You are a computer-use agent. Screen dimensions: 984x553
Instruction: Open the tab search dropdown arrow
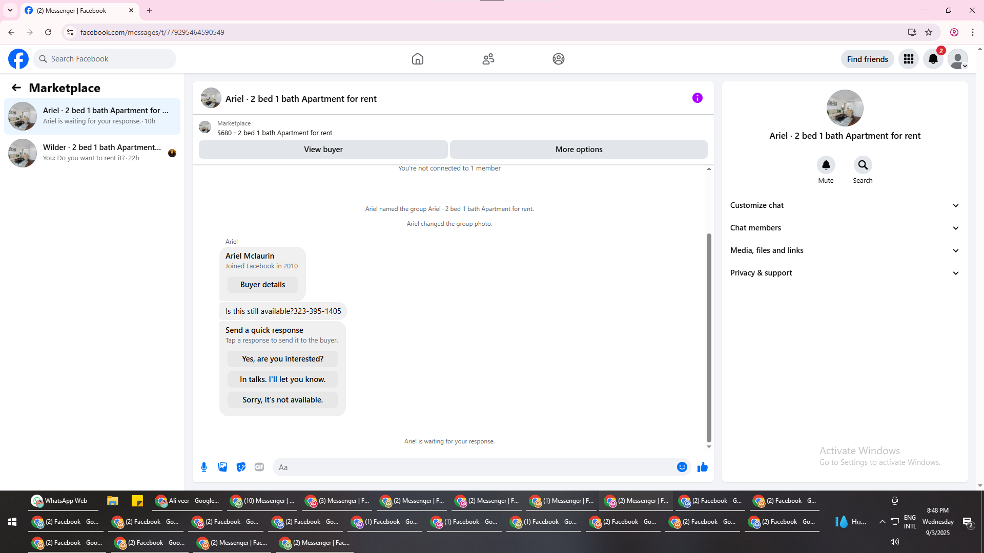tap(10, 10)
